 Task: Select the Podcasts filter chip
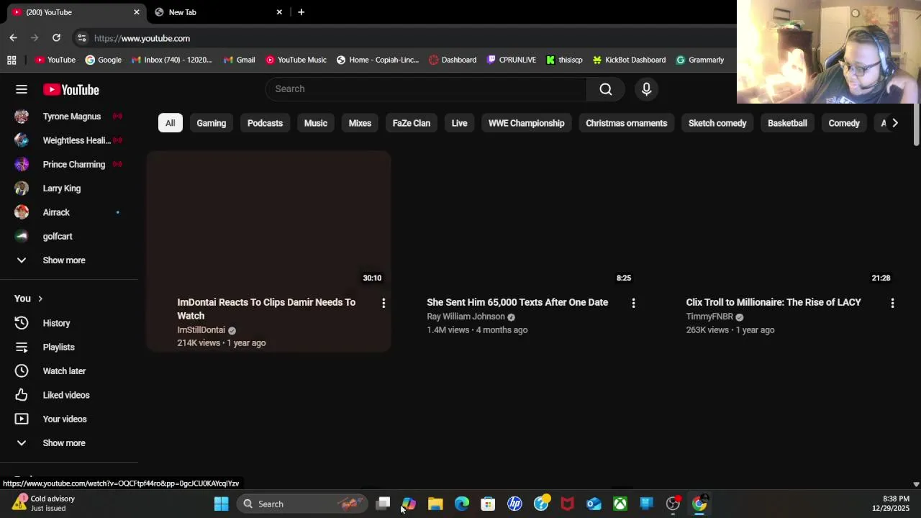point(265,123)
